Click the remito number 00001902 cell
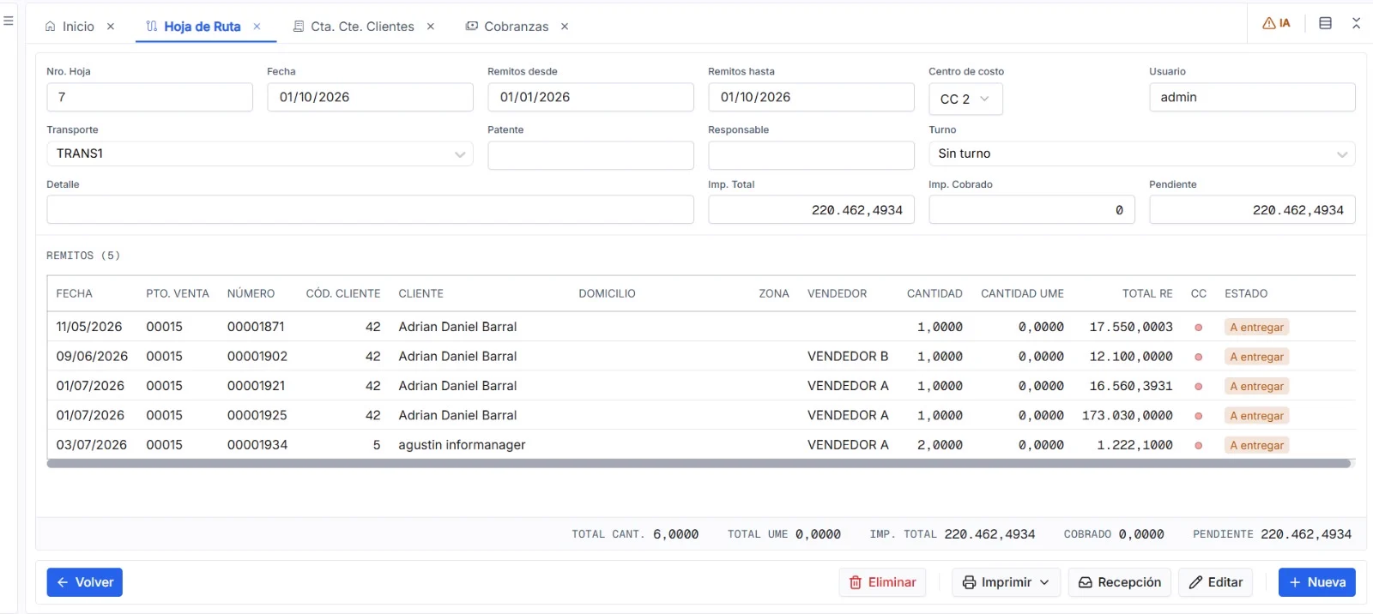 tap(257, 356)
